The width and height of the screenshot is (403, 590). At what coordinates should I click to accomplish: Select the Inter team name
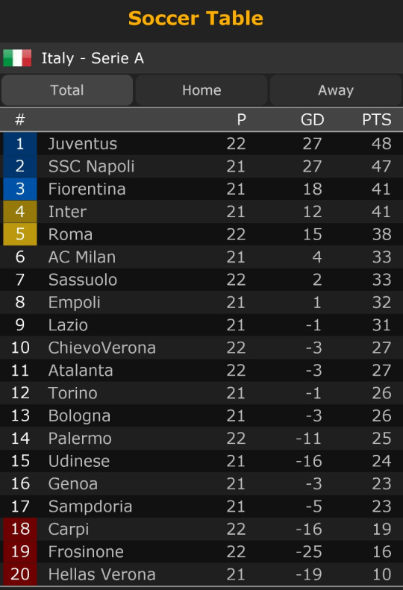(x=67, y=212)
